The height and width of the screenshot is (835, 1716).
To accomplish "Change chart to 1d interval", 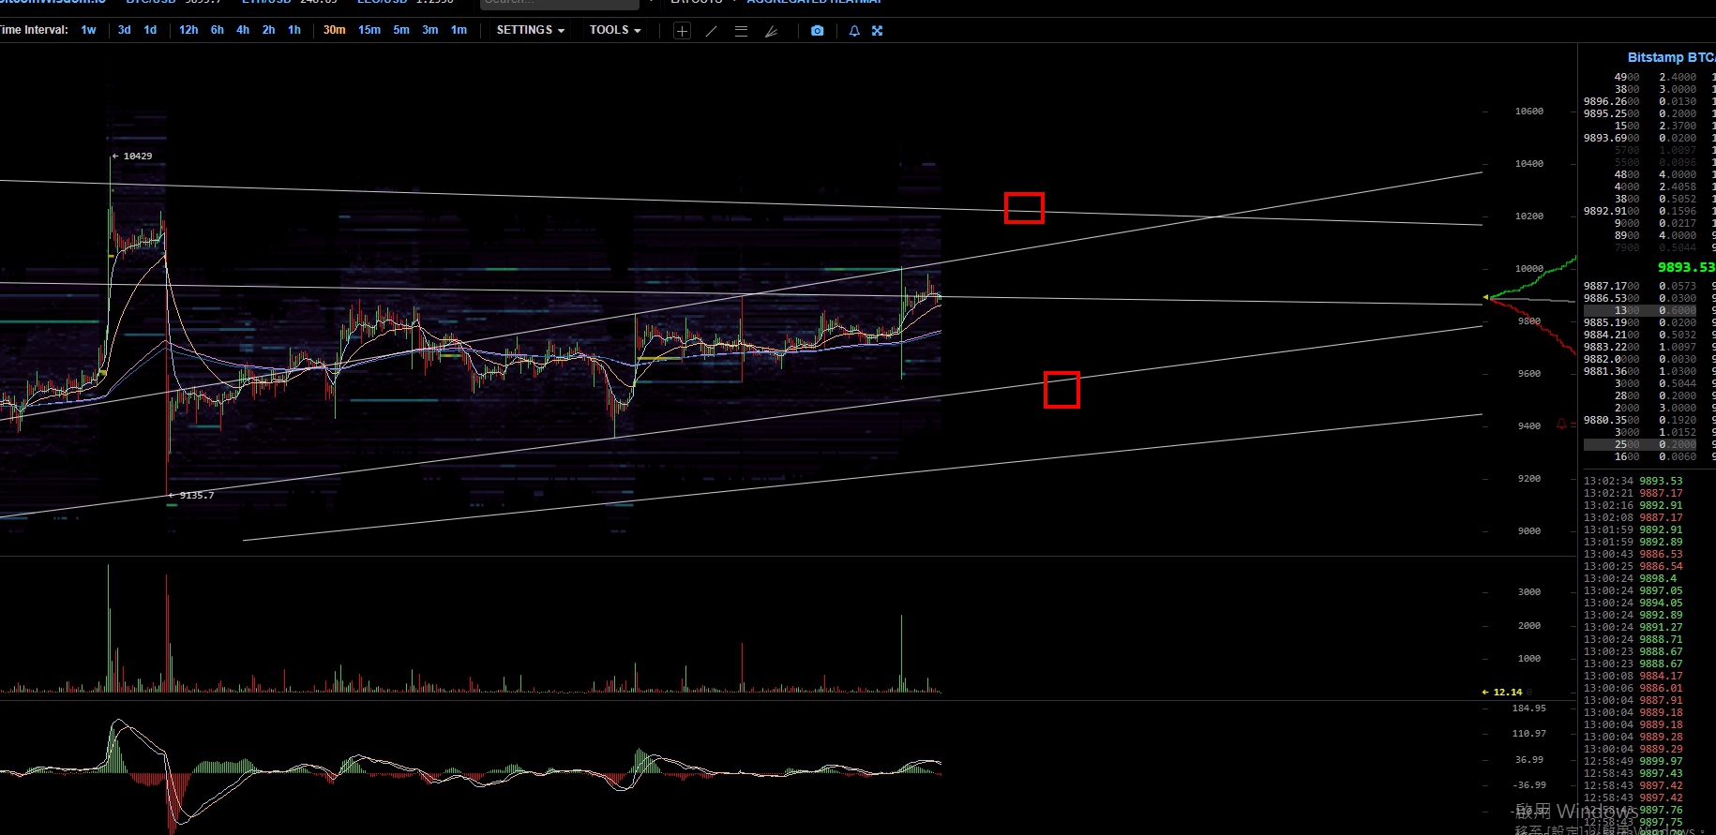I will pos(150,30).
